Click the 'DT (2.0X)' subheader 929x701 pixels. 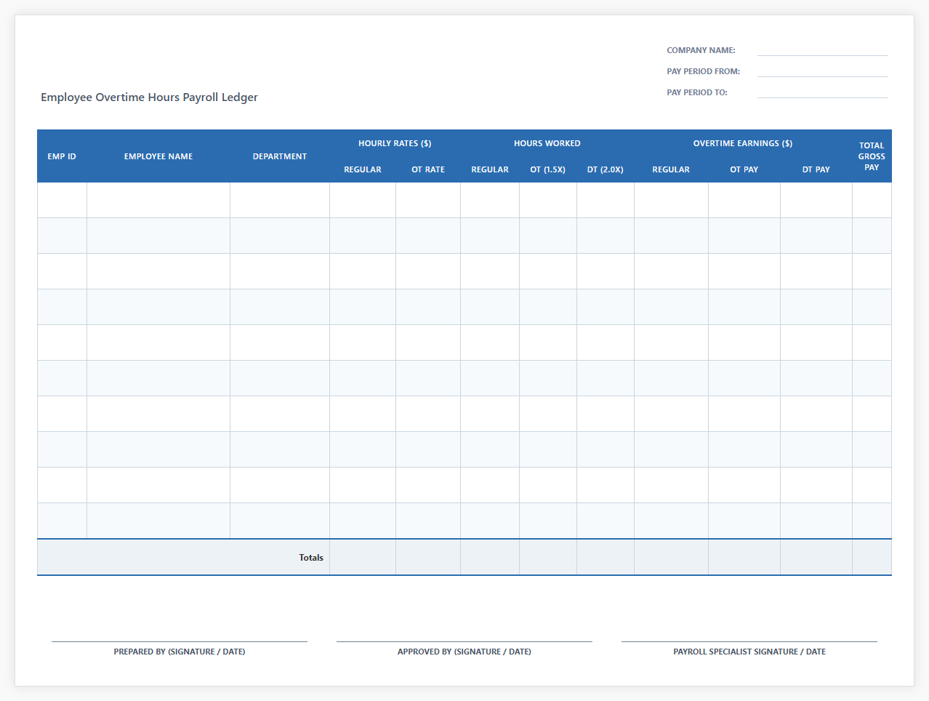tap(606, 169)
